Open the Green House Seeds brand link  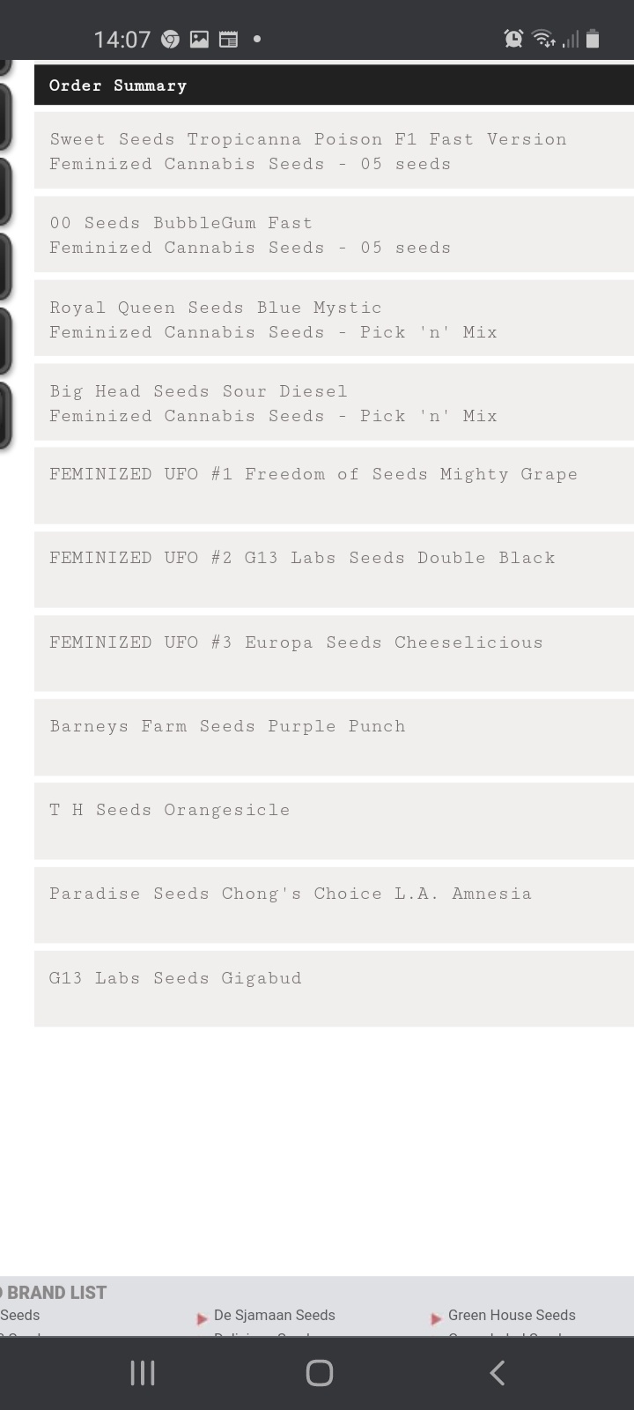[x=512, y=1315]
